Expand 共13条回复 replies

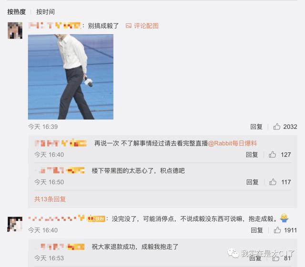(x=50, y=199)
